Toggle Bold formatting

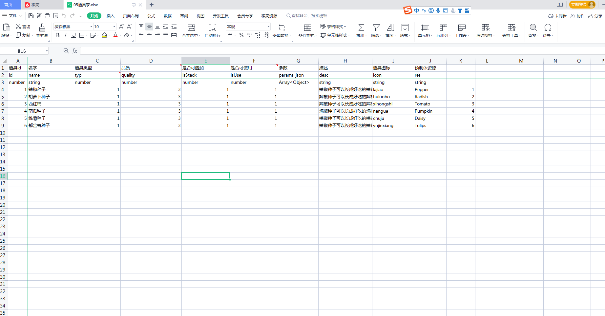pyautogui.click(x=57, y=35)
